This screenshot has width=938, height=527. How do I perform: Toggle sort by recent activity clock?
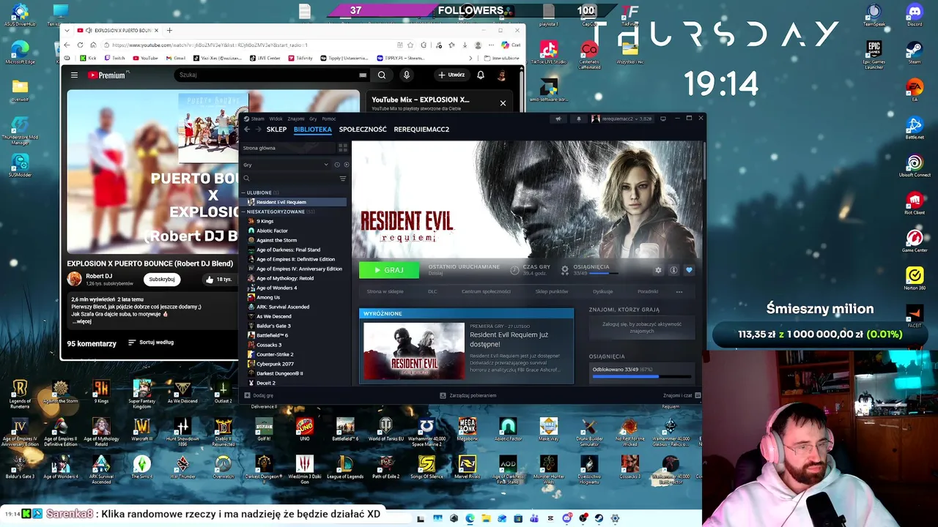click(337, 165)
